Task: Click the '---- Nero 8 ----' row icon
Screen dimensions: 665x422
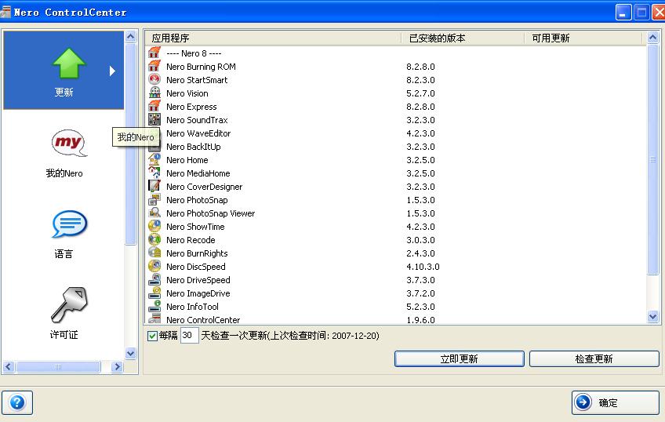Action: coord(154,53)
